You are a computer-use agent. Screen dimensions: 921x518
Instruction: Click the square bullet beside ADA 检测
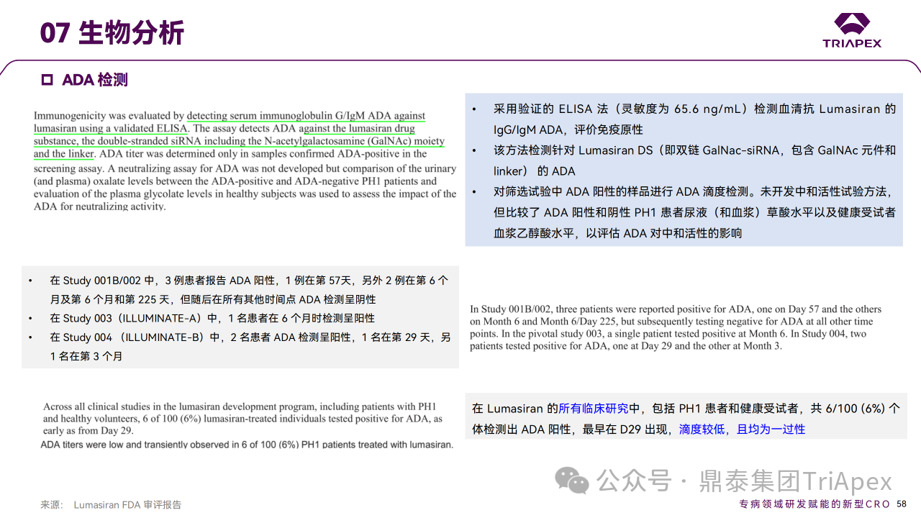coord(47,80)
